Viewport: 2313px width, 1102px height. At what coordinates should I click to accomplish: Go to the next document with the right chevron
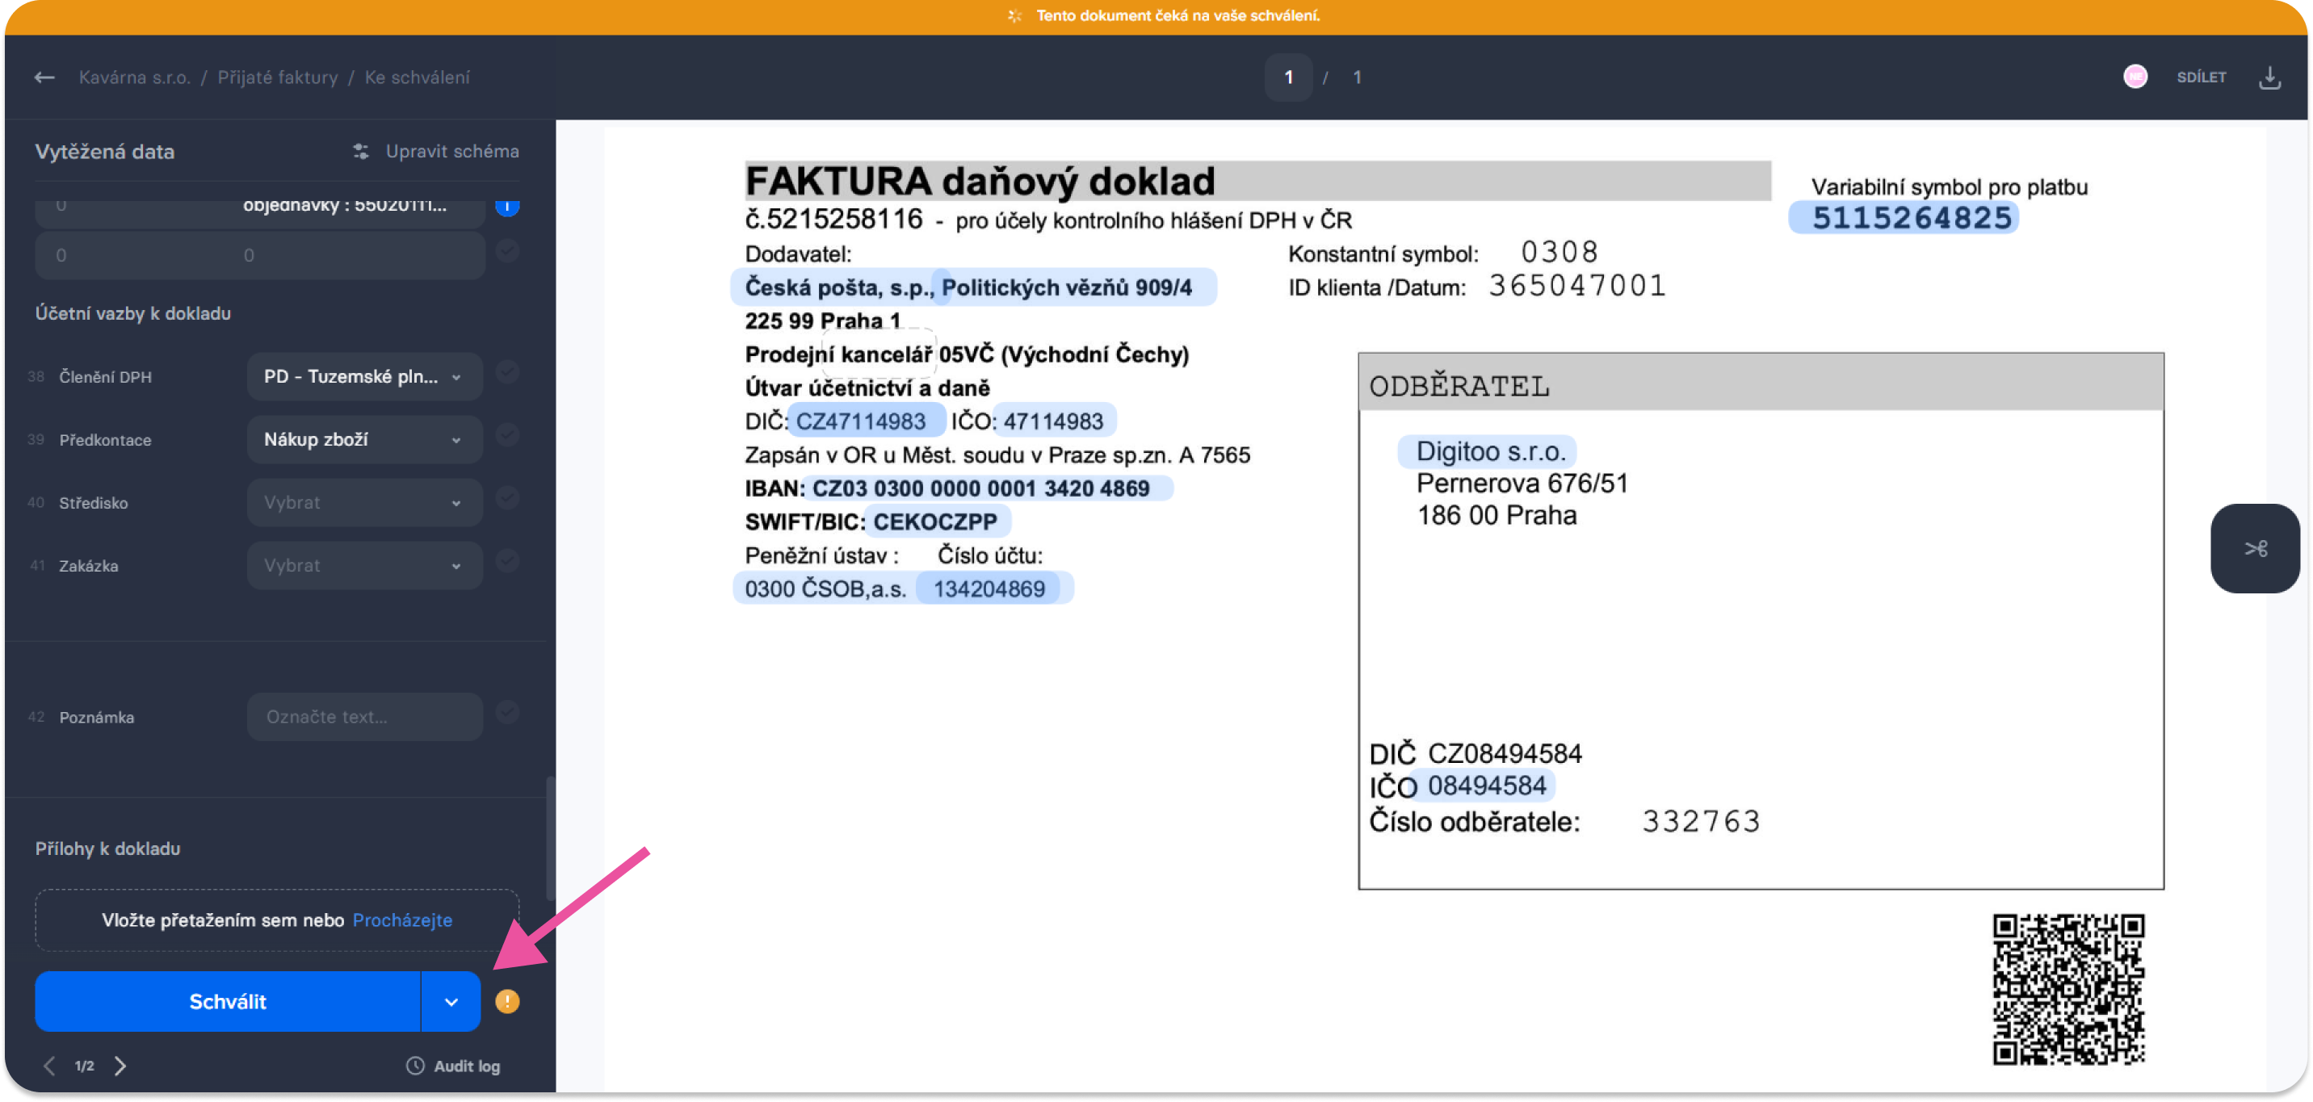tap(120, 1066)
